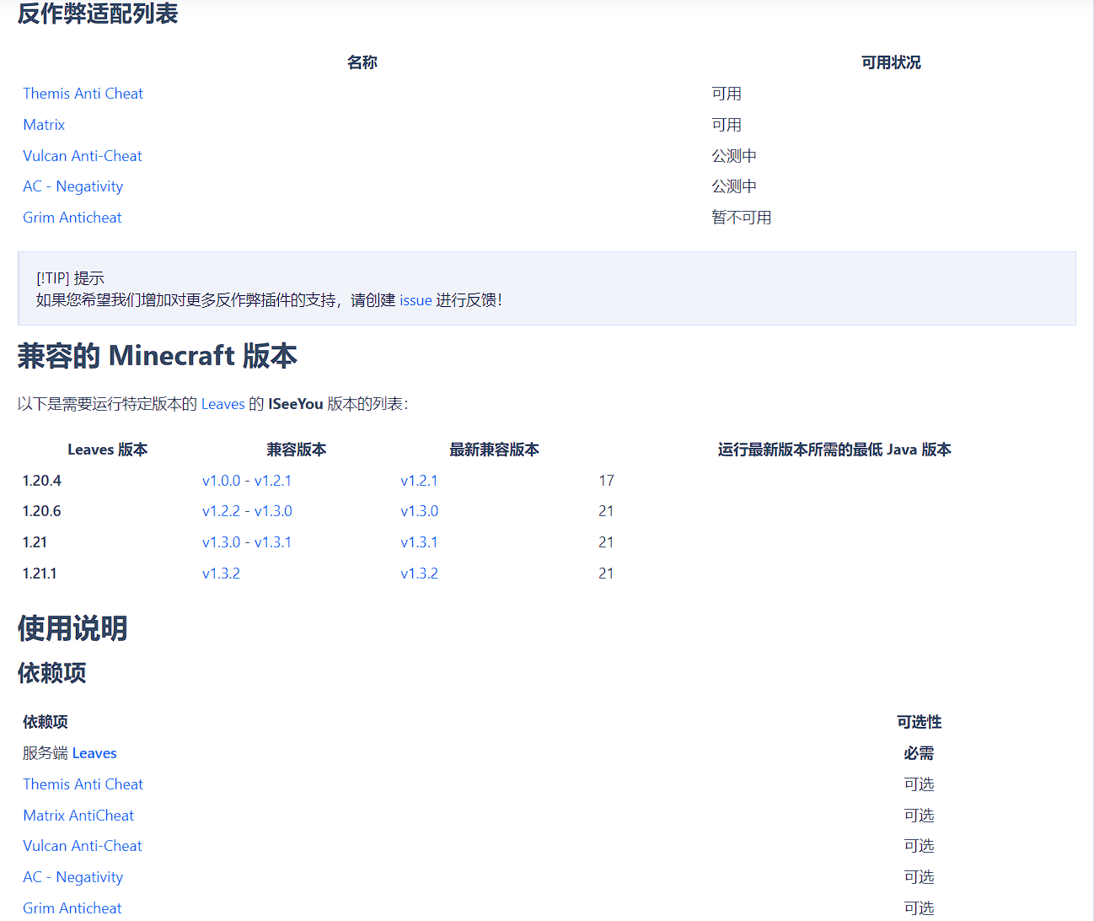Click the v1.2.1 latest compatible version link
Image resolution: width=1094 pixels, height=921 pixels.
click(x=419, y=480)
